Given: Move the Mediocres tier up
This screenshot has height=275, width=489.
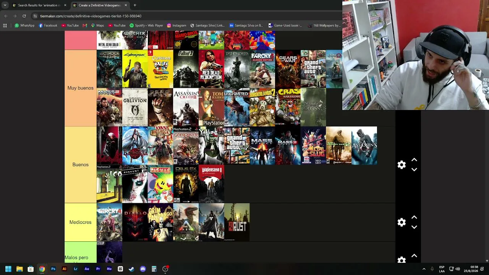Looking at the screenshot, I should [x=414, y=217].
